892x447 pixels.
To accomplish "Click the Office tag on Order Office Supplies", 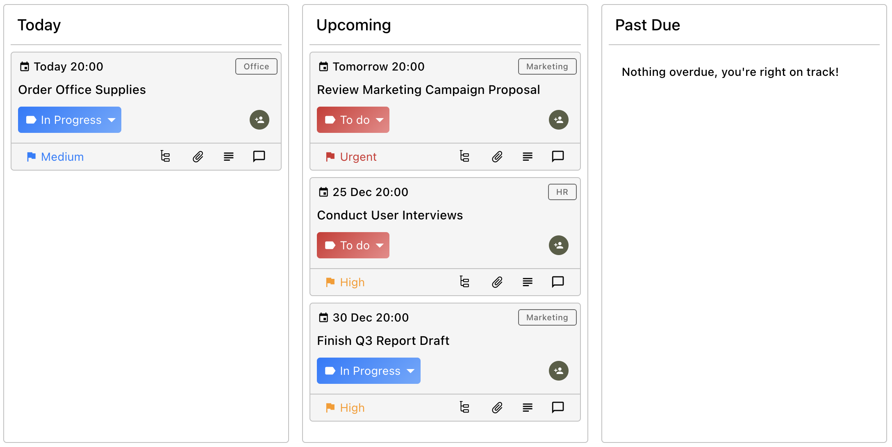I will pyautogui.click(x=256, y=66).
